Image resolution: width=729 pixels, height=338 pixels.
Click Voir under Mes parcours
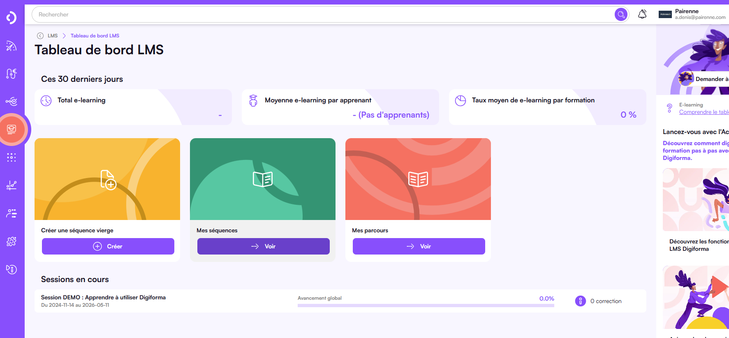[x=419, y=246]
